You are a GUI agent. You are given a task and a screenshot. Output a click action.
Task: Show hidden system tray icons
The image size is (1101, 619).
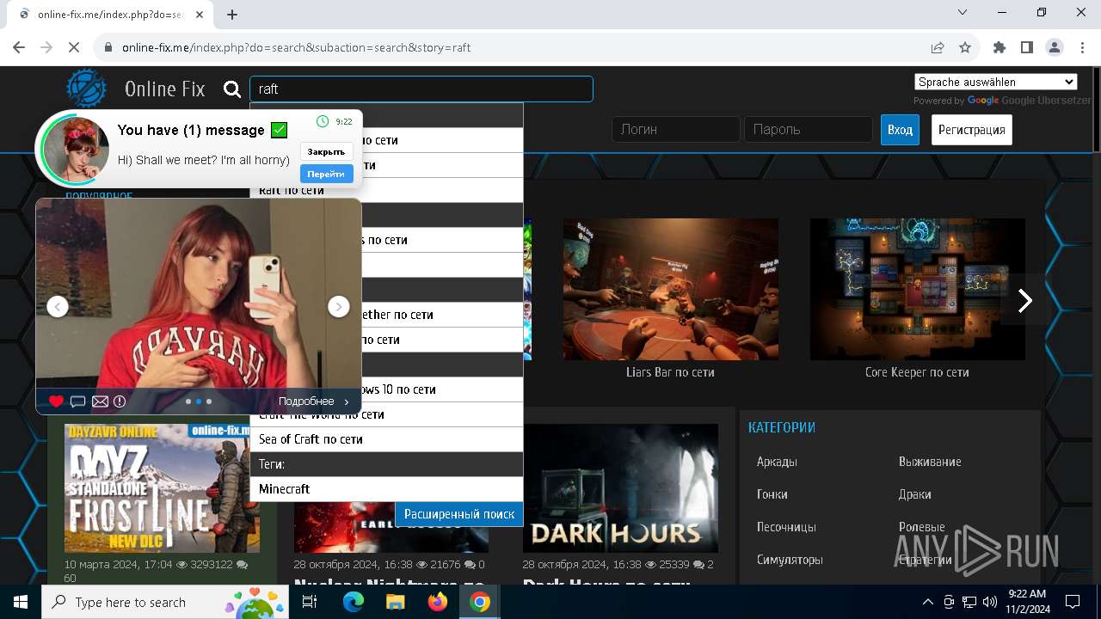coord(927,602)
